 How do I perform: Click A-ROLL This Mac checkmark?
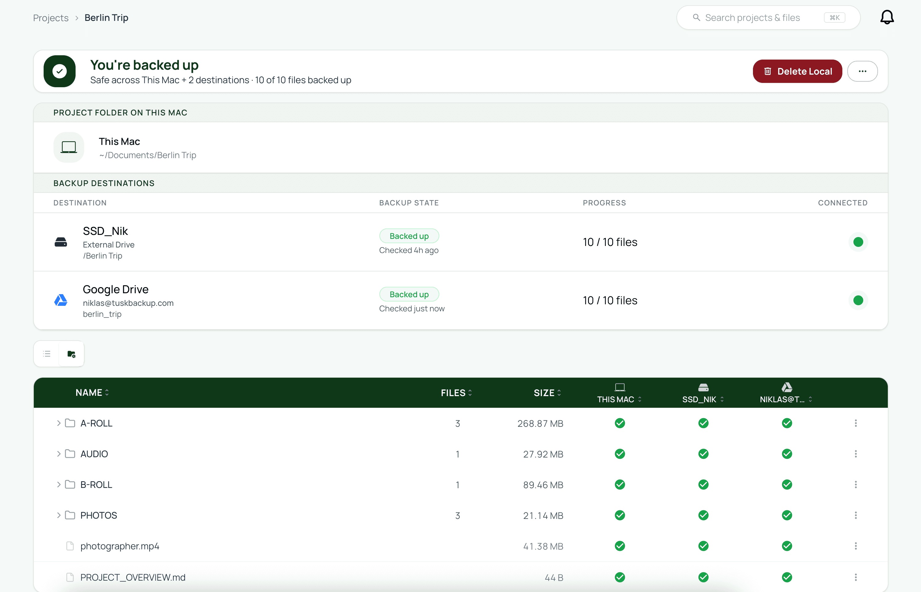[x=620, y=423]
